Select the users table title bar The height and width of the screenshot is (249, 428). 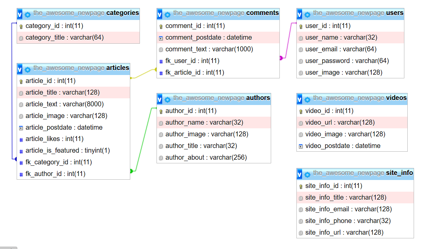350,14
